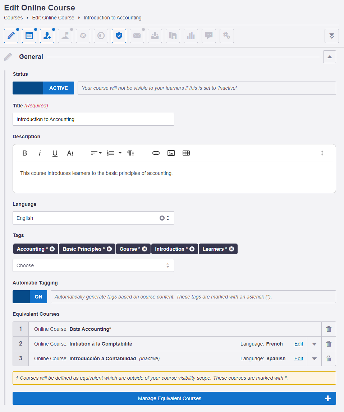Screen dimensions: 344x412
Task: Toggle bold formatting in the description editor
Action: tap(24, 153)
